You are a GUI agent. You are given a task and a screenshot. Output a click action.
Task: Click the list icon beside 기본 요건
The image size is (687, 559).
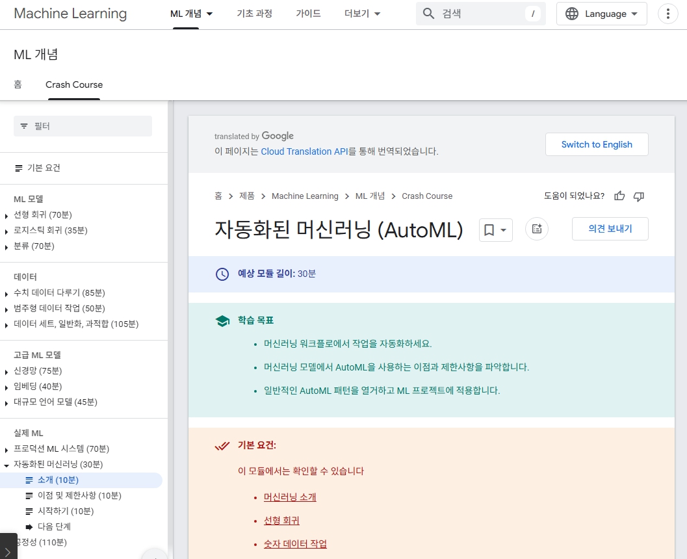[19, 168]
